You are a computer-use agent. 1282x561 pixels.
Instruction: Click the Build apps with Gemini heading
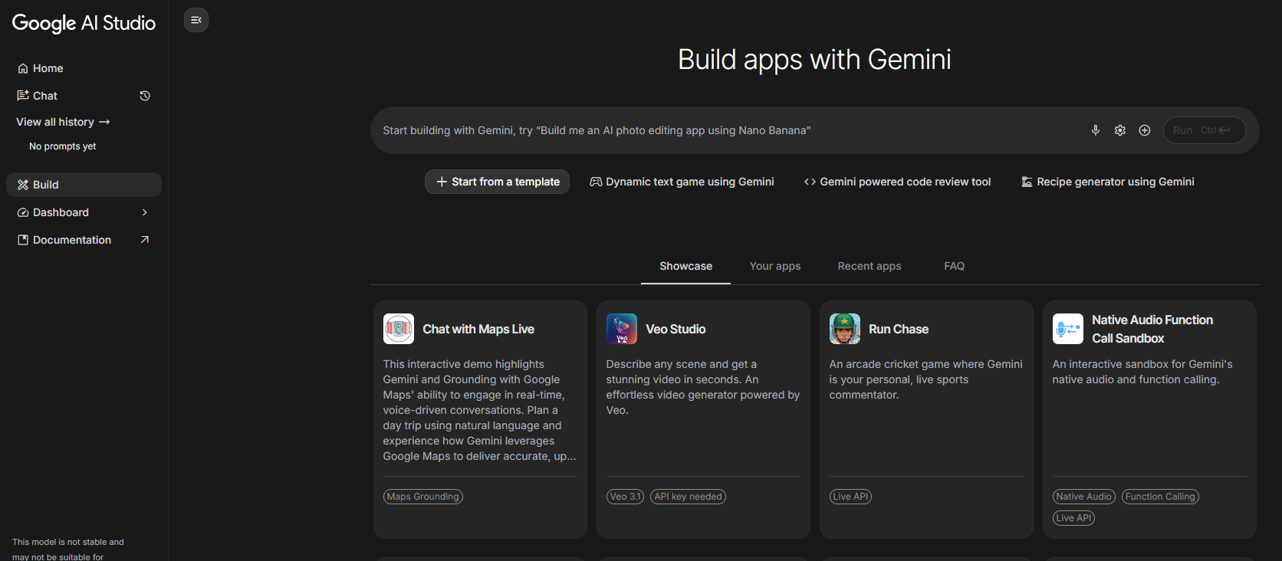(x=814, y=60)
